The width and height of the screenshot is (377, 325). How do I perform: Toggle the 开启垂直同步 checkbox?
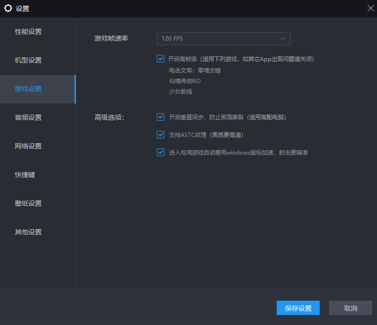point(161,117)
